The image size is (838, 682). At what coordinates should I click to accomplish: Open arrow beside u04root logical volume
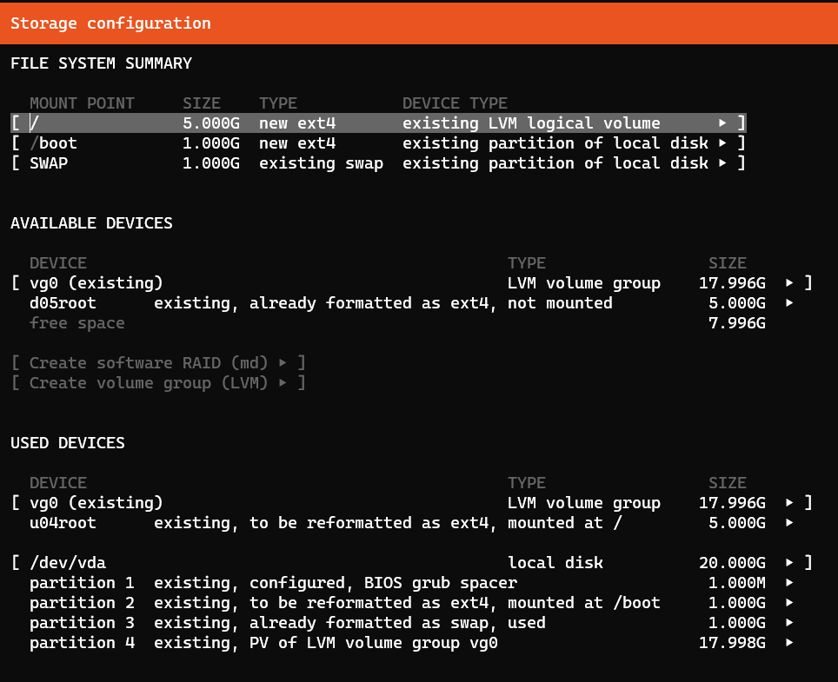(789, 523)
